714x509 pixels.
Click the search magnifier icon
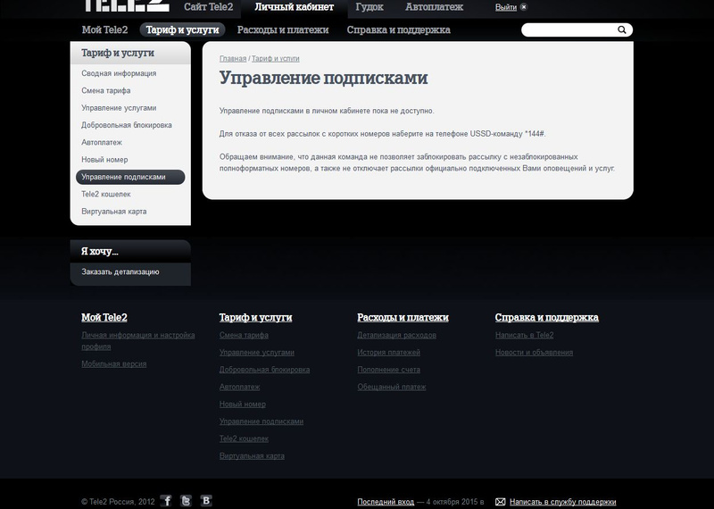pos(621,29)
